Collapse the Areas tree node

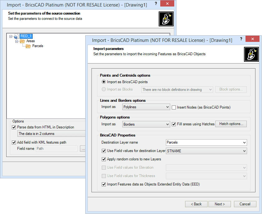click(16, 41)
